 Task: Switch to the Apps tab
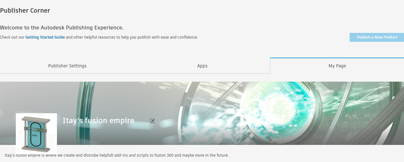[x=202, y=66]
